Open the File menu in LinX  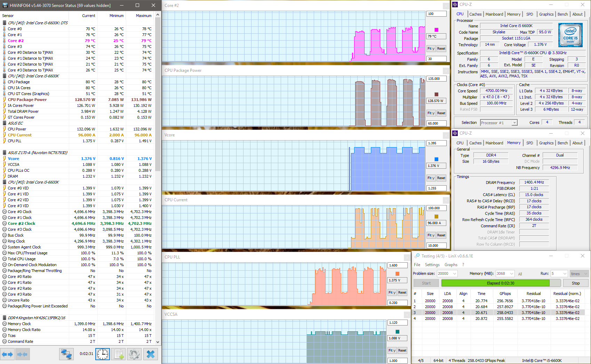pos(417,265)
